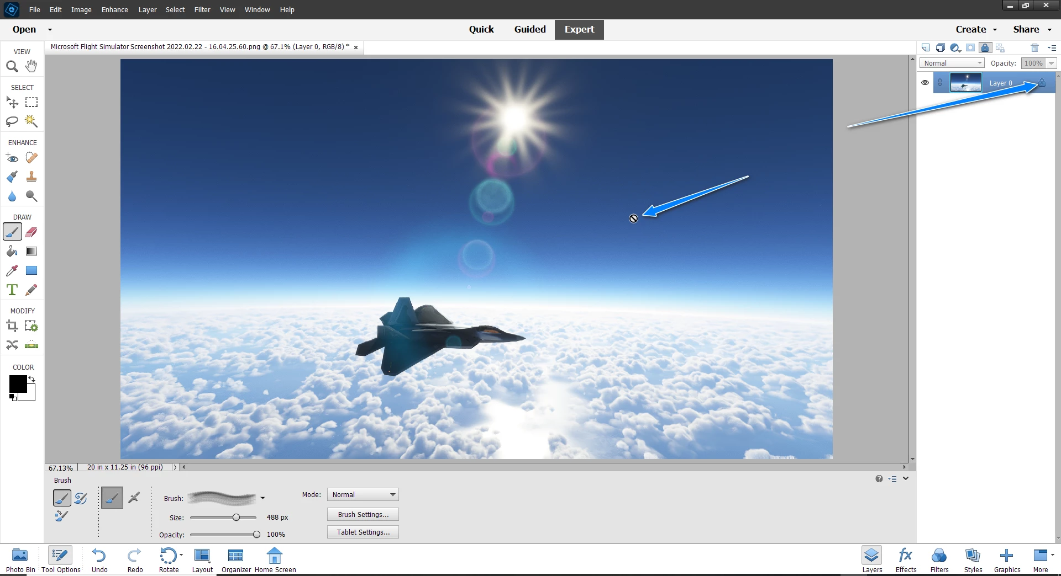Screen dimensions: 1061x576
Task: Select the Custom Shape tool
Action: pos(31,270)
